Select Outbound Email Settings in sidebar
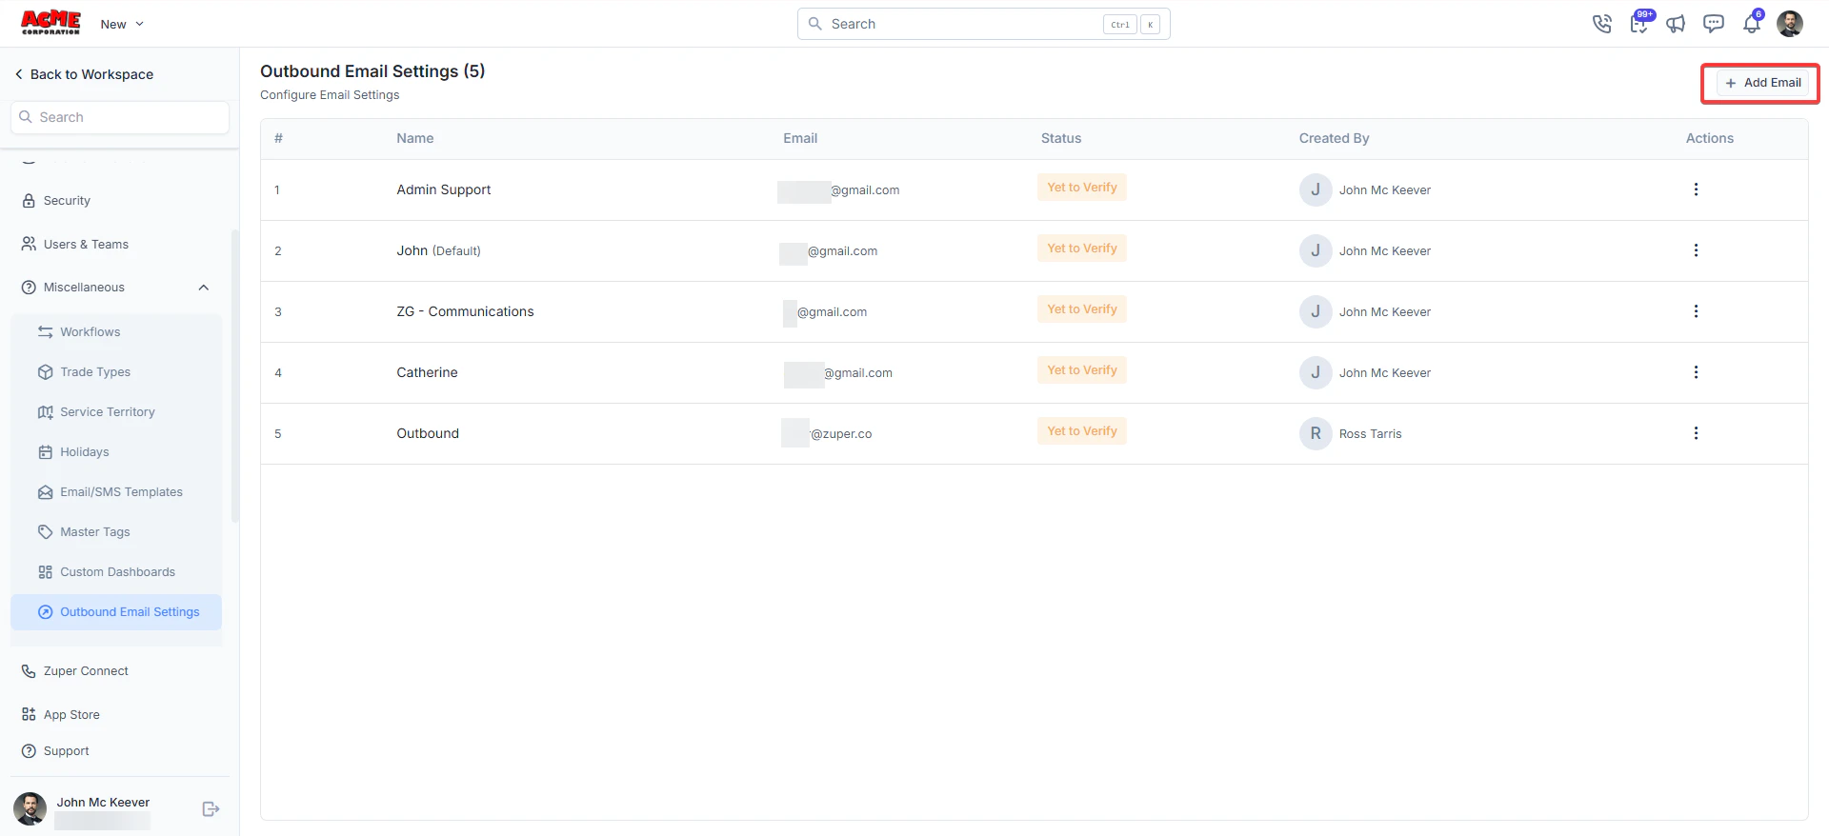Screen dimensions: 1829x836 pyautogui.click(x=116, y=612)
